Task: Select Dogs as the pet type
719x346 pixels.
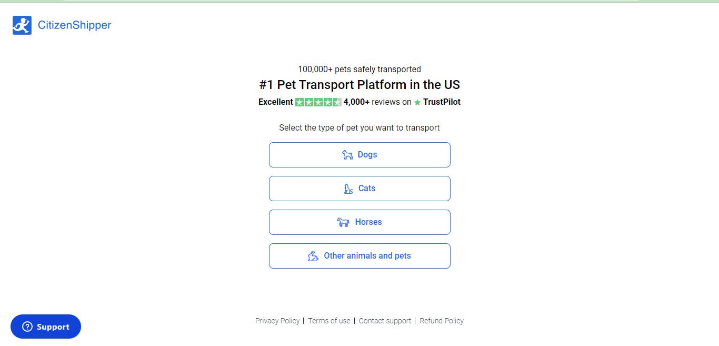Action: click(359, 154)
